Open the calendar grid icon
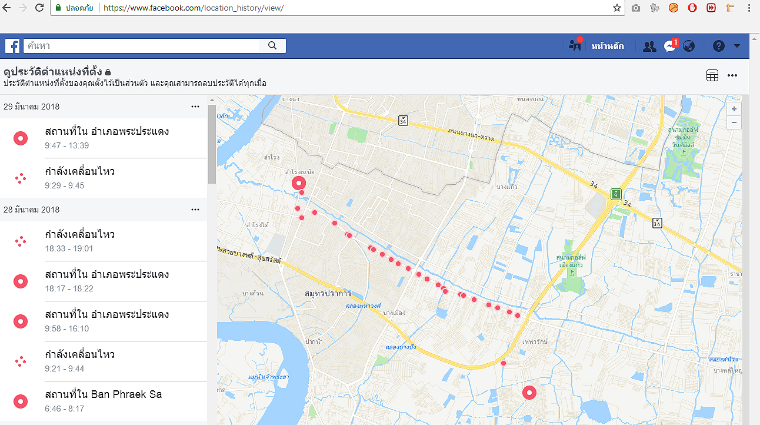The height and width of the screenshot is (425, 760). tap(712, 75)
